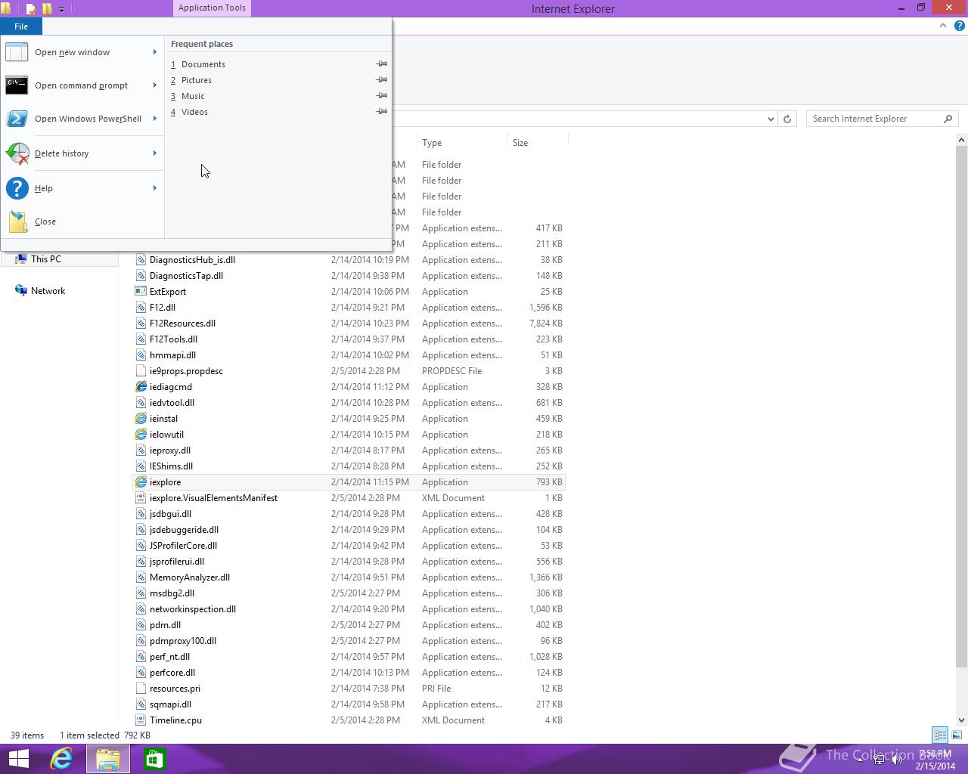This screenshot has height=774, width=968.
Task: Select the ExtExport application icon
Action: (x=141, y=292)
